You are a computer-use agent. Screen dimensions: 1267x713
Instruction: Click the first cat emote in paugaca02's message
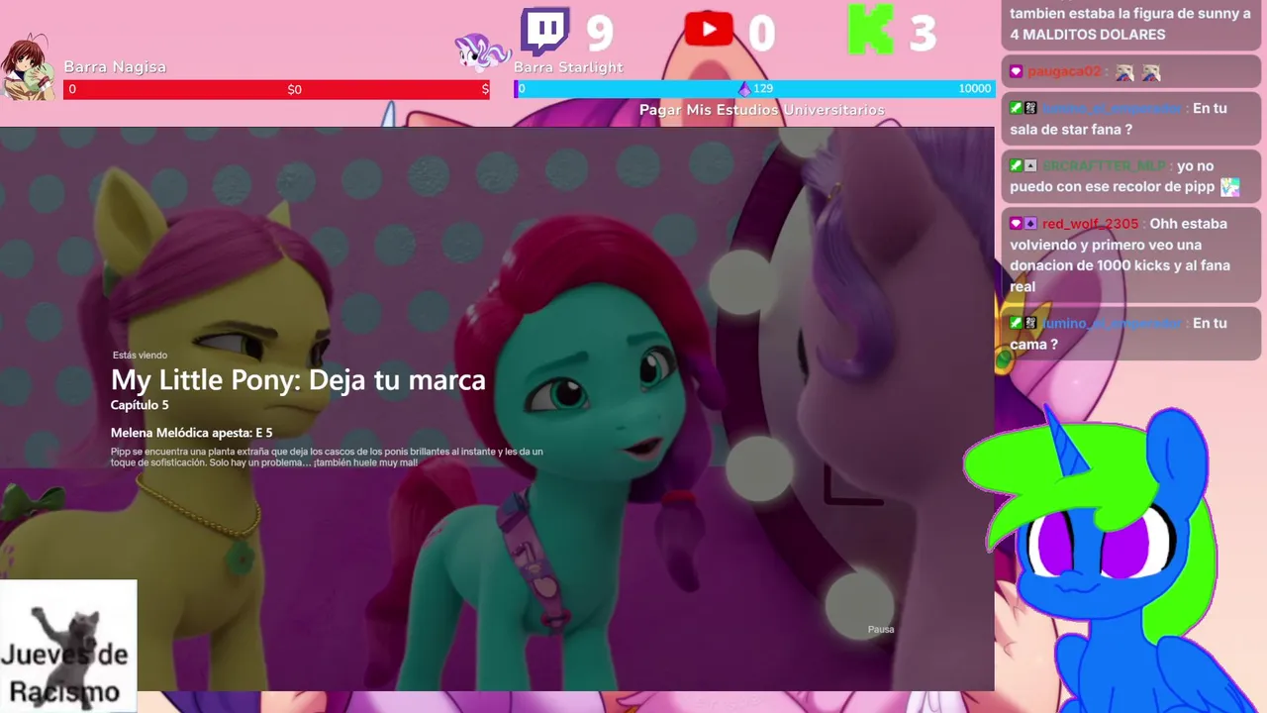[x=1125, y=72]
